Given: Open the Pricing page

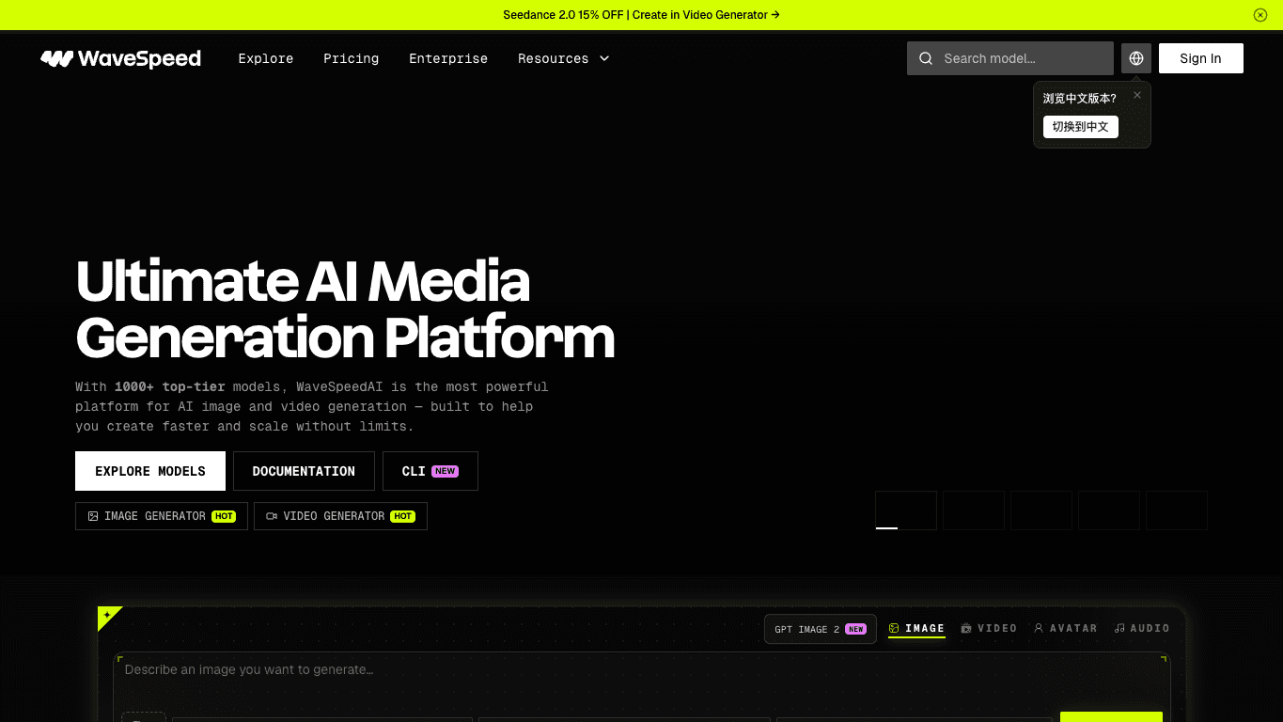Looking at the screenshot, I should [x=352, y=58].
